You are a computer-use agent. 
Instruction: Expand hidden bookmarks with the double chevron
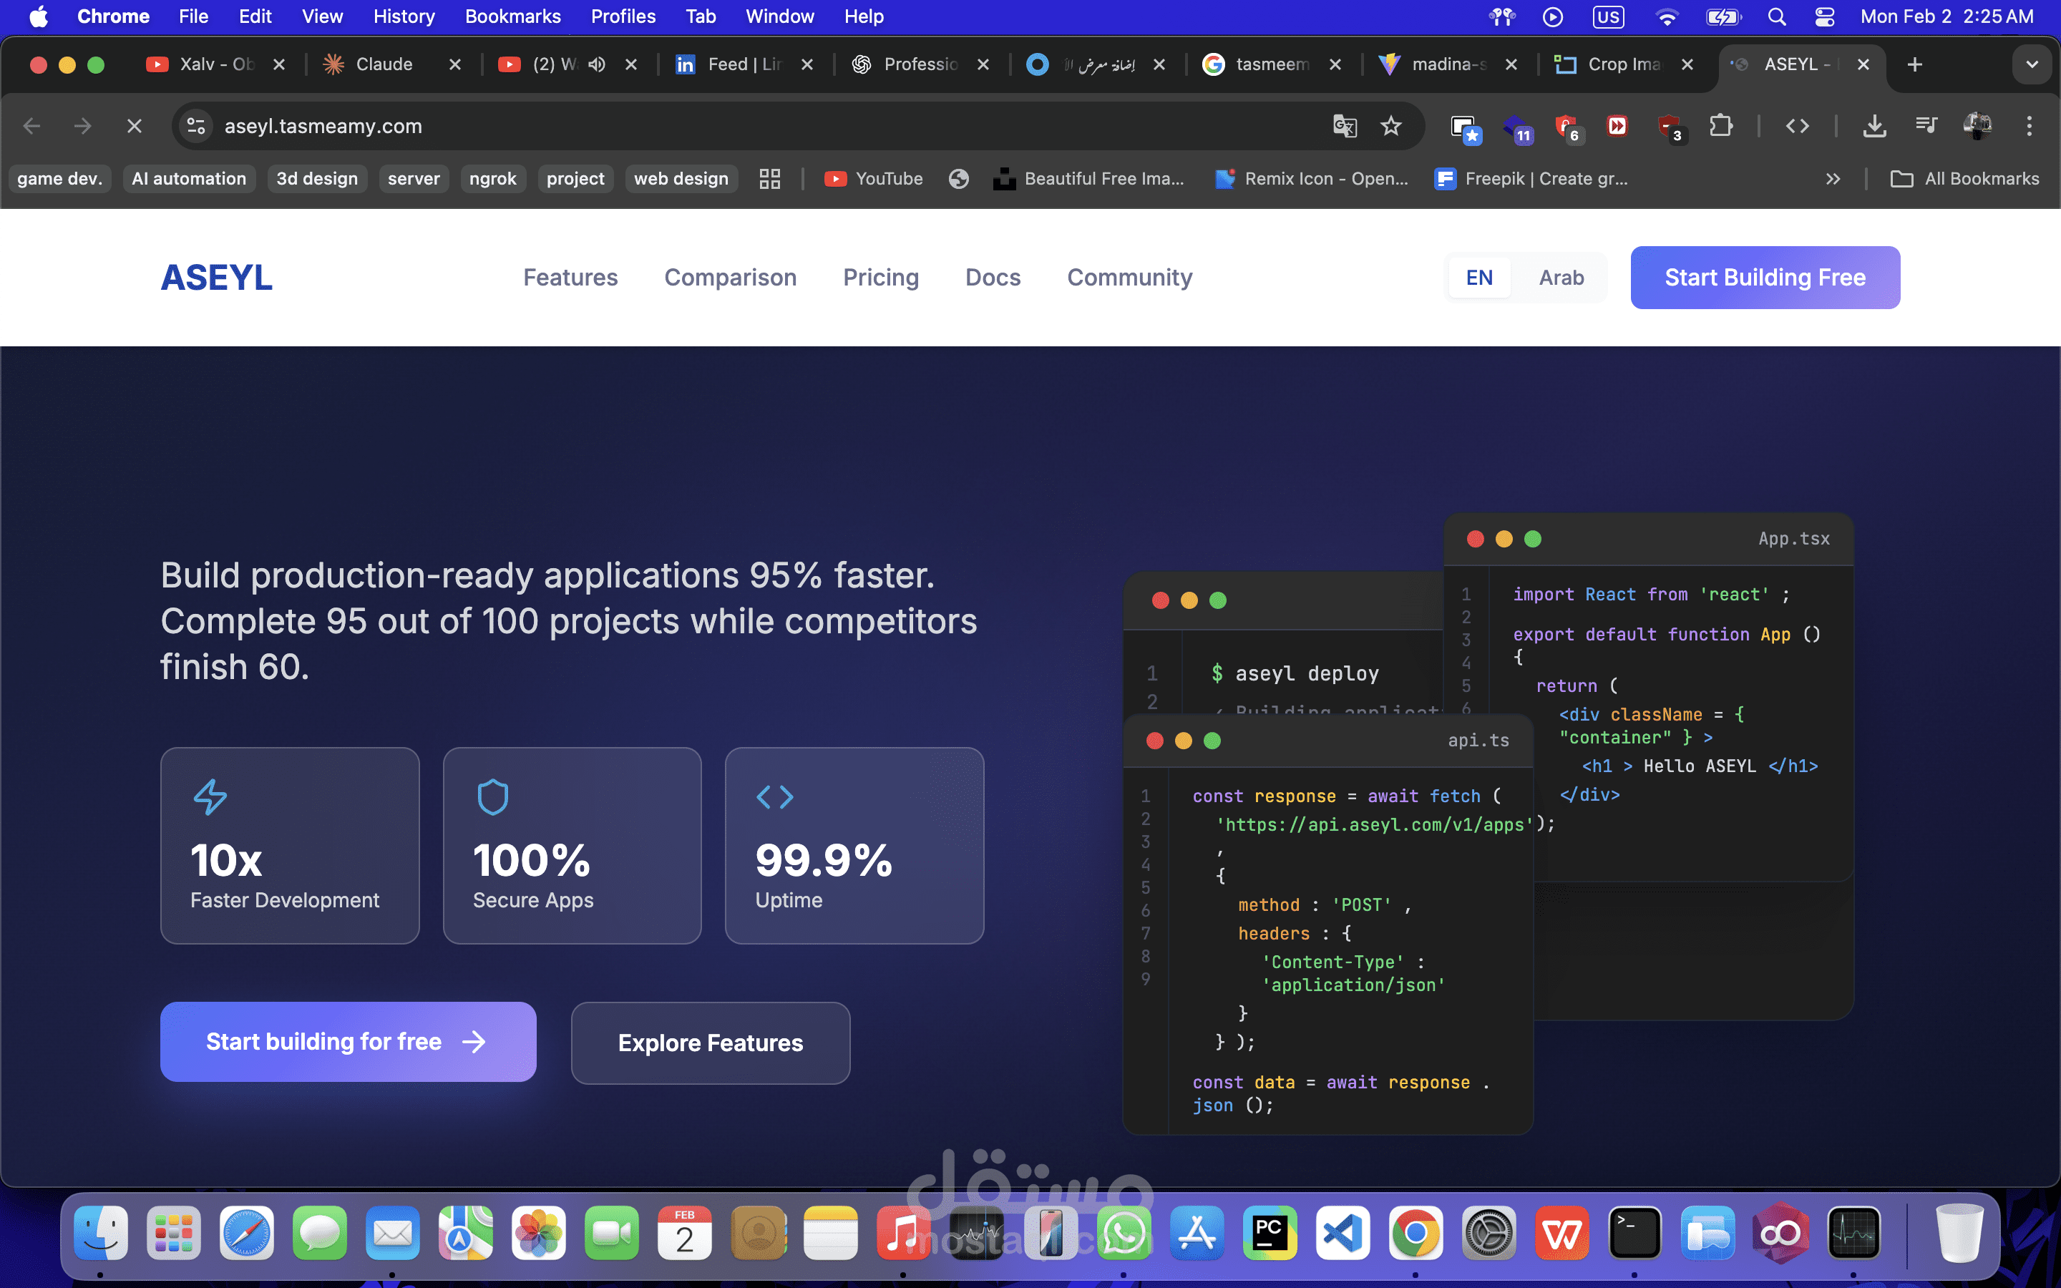(x=1833, y=179)
